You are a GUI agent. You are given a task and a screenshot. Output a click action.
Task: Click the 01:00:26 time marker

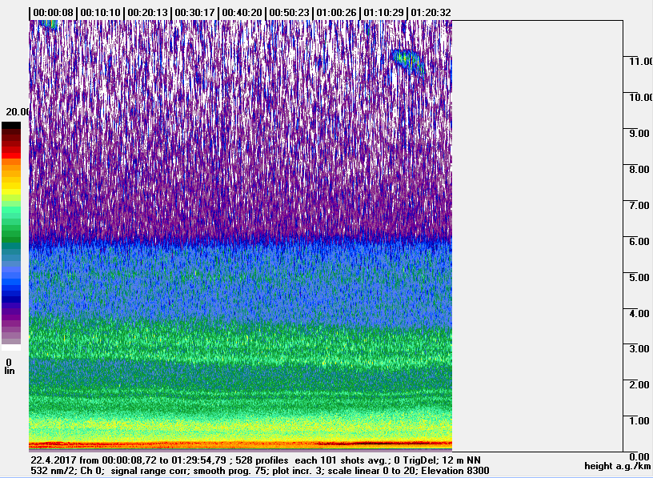336,13
